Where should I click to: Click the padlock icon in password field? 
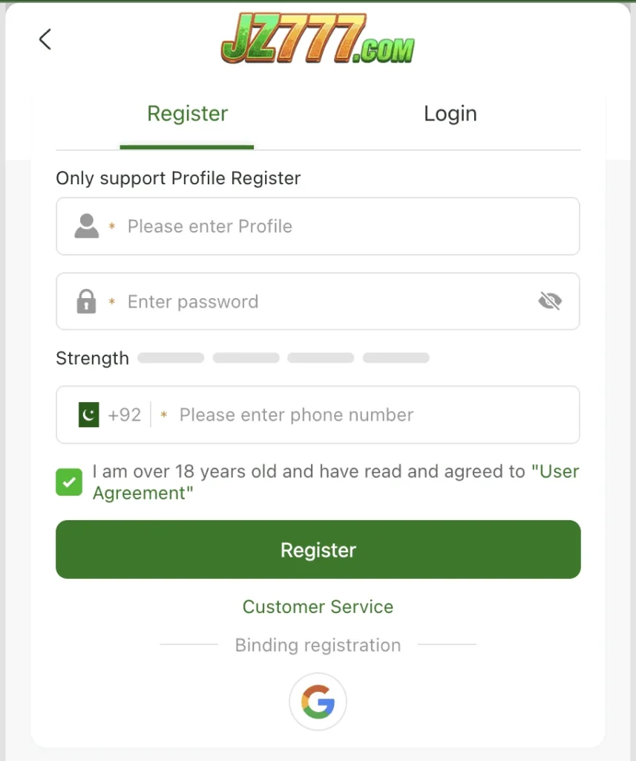pos(87,302)
